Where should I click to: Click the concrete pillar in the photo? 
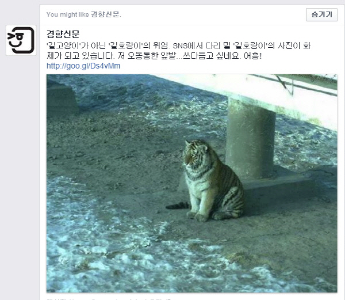pyautogui.click(x=251, y=138)
